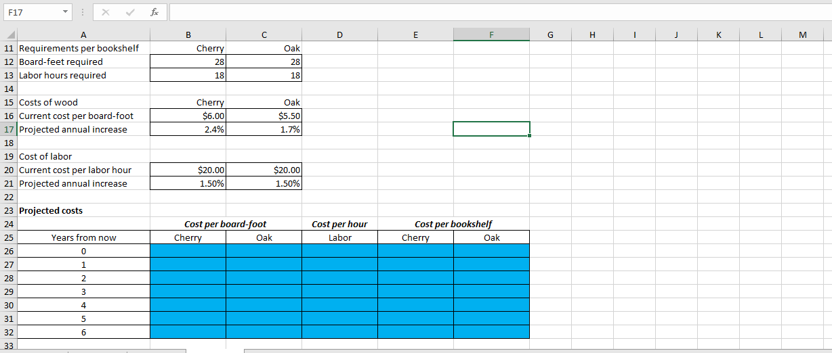832x353 pixels.
Task: Click 'Cost per bookshelf' heading
Action: point(453,224)
